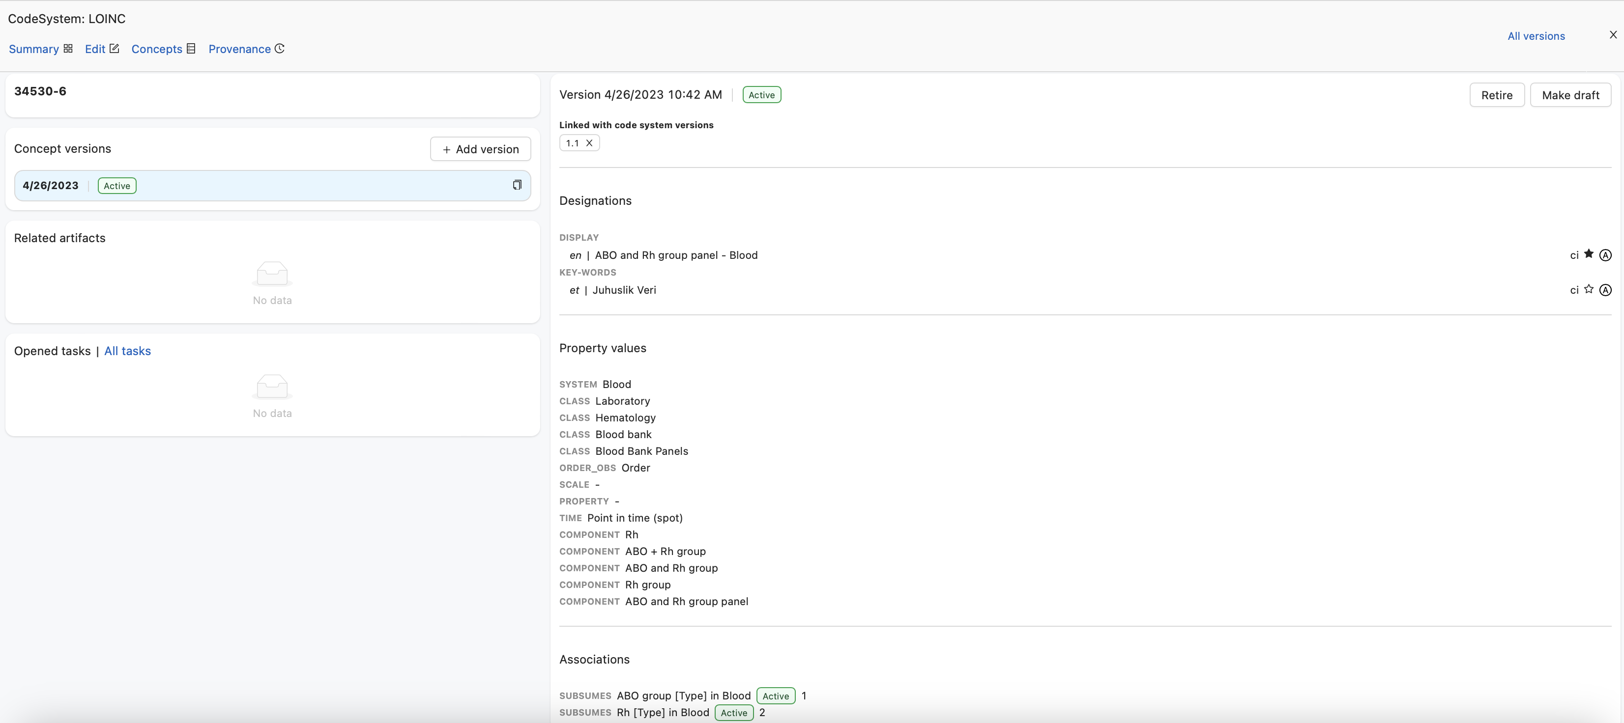Click the Retire button
The height and width of the screenshot is (723, 1624).
(x=1497, y=94)
